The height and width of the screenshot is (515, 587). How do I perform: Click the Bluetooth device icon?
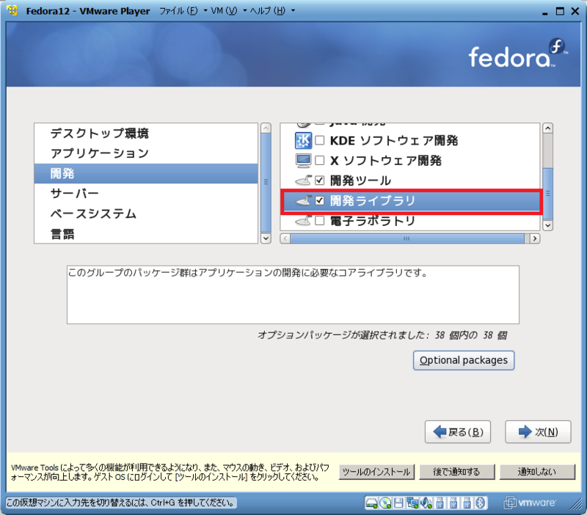(481, 504)
